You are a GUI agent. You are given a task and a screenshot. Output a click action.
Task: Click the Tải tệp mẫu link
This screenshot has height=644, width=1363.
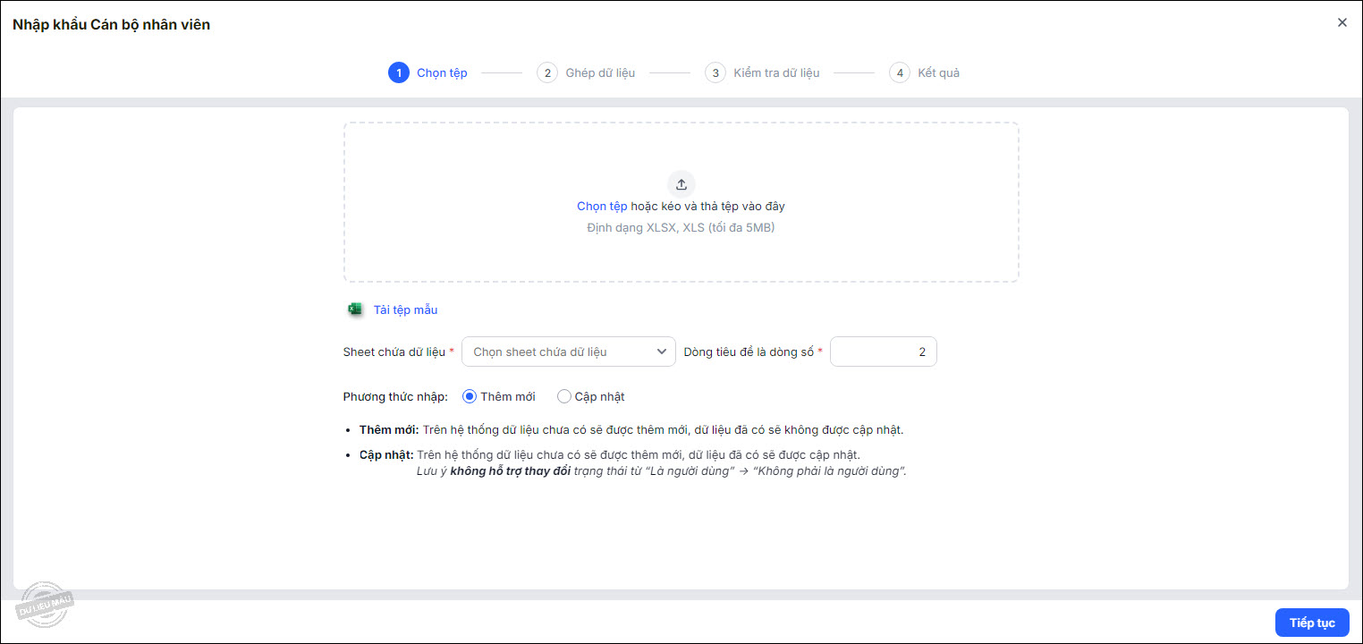tap(405, 309)
